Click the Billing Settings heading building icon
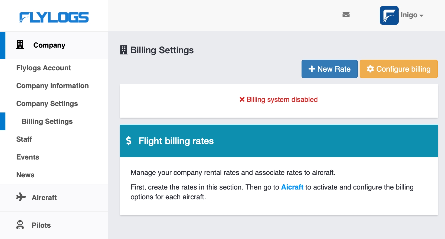Viewport: 445px width, 239px height. (124, 50)
